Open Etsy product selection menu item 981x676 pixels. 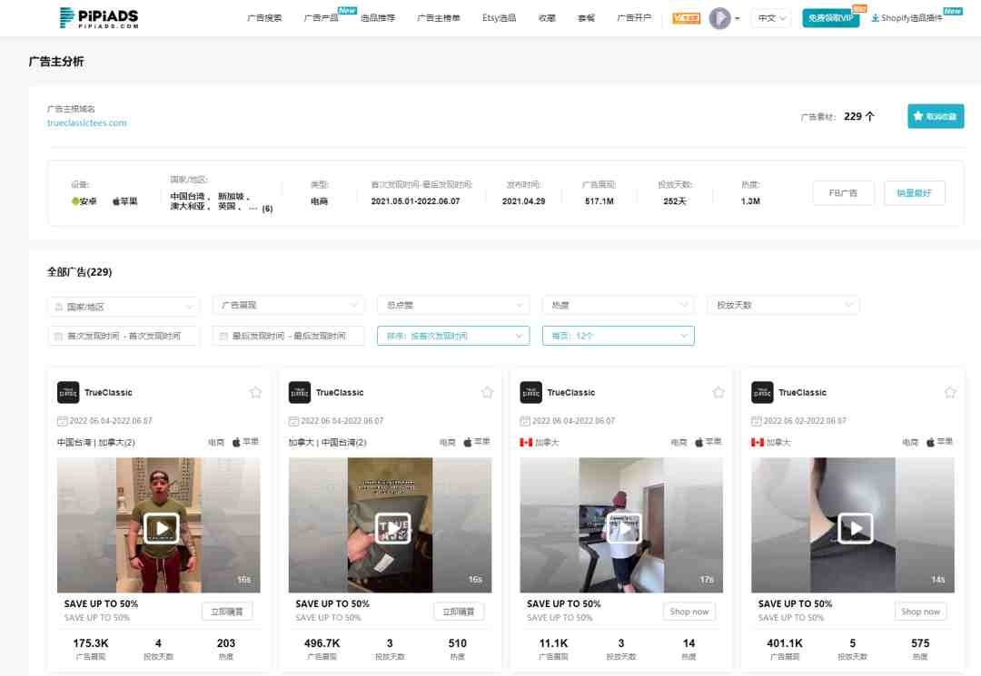(499, 18)
